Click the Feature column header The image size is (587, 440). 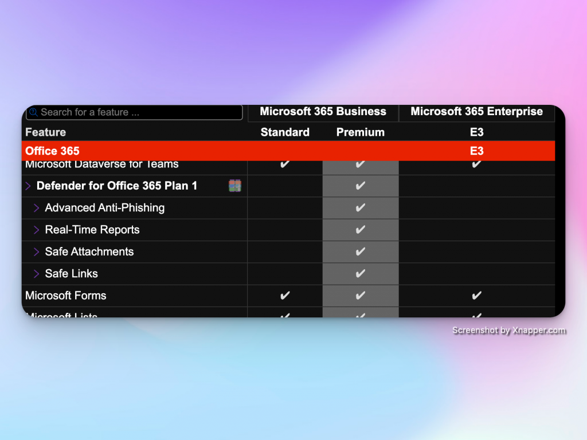[46, 132]
